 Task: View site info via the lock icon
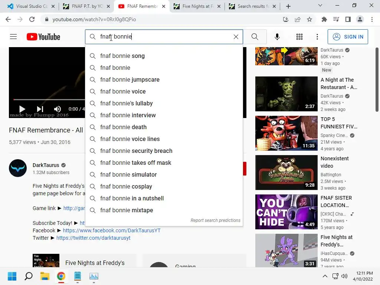pyautogui.click(x=46, y=19)
